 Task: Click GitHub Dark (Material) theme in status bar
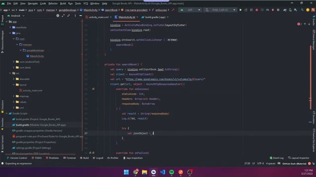click(294, 164)
